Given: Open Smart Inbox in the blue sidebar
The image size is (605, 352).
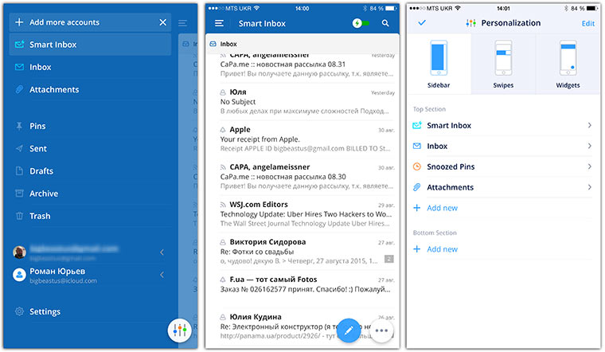Looking at the screenshot, I should click(90, 45).
